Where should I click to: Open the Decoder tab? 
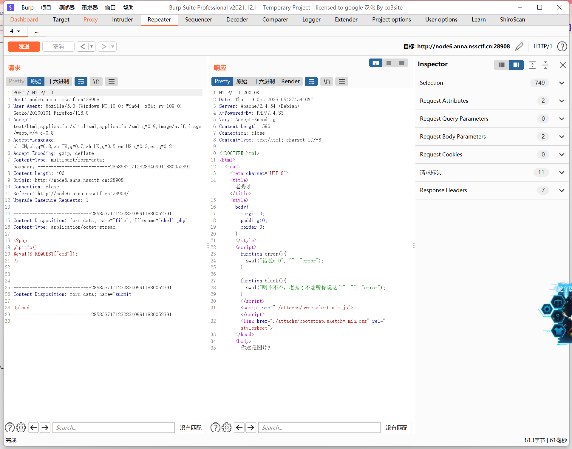tap(237, 19)
